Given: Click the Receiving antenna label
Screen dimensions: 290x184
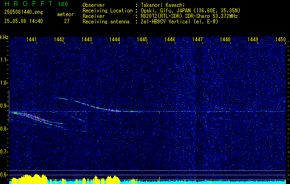Looking at the screenshot, I should (106, 22).
